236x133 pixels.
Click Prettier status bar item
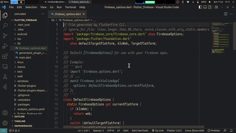[214, 130]
